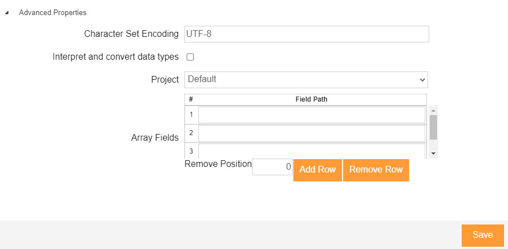Select row number 2 cell
508x249 pixels.
191,133
